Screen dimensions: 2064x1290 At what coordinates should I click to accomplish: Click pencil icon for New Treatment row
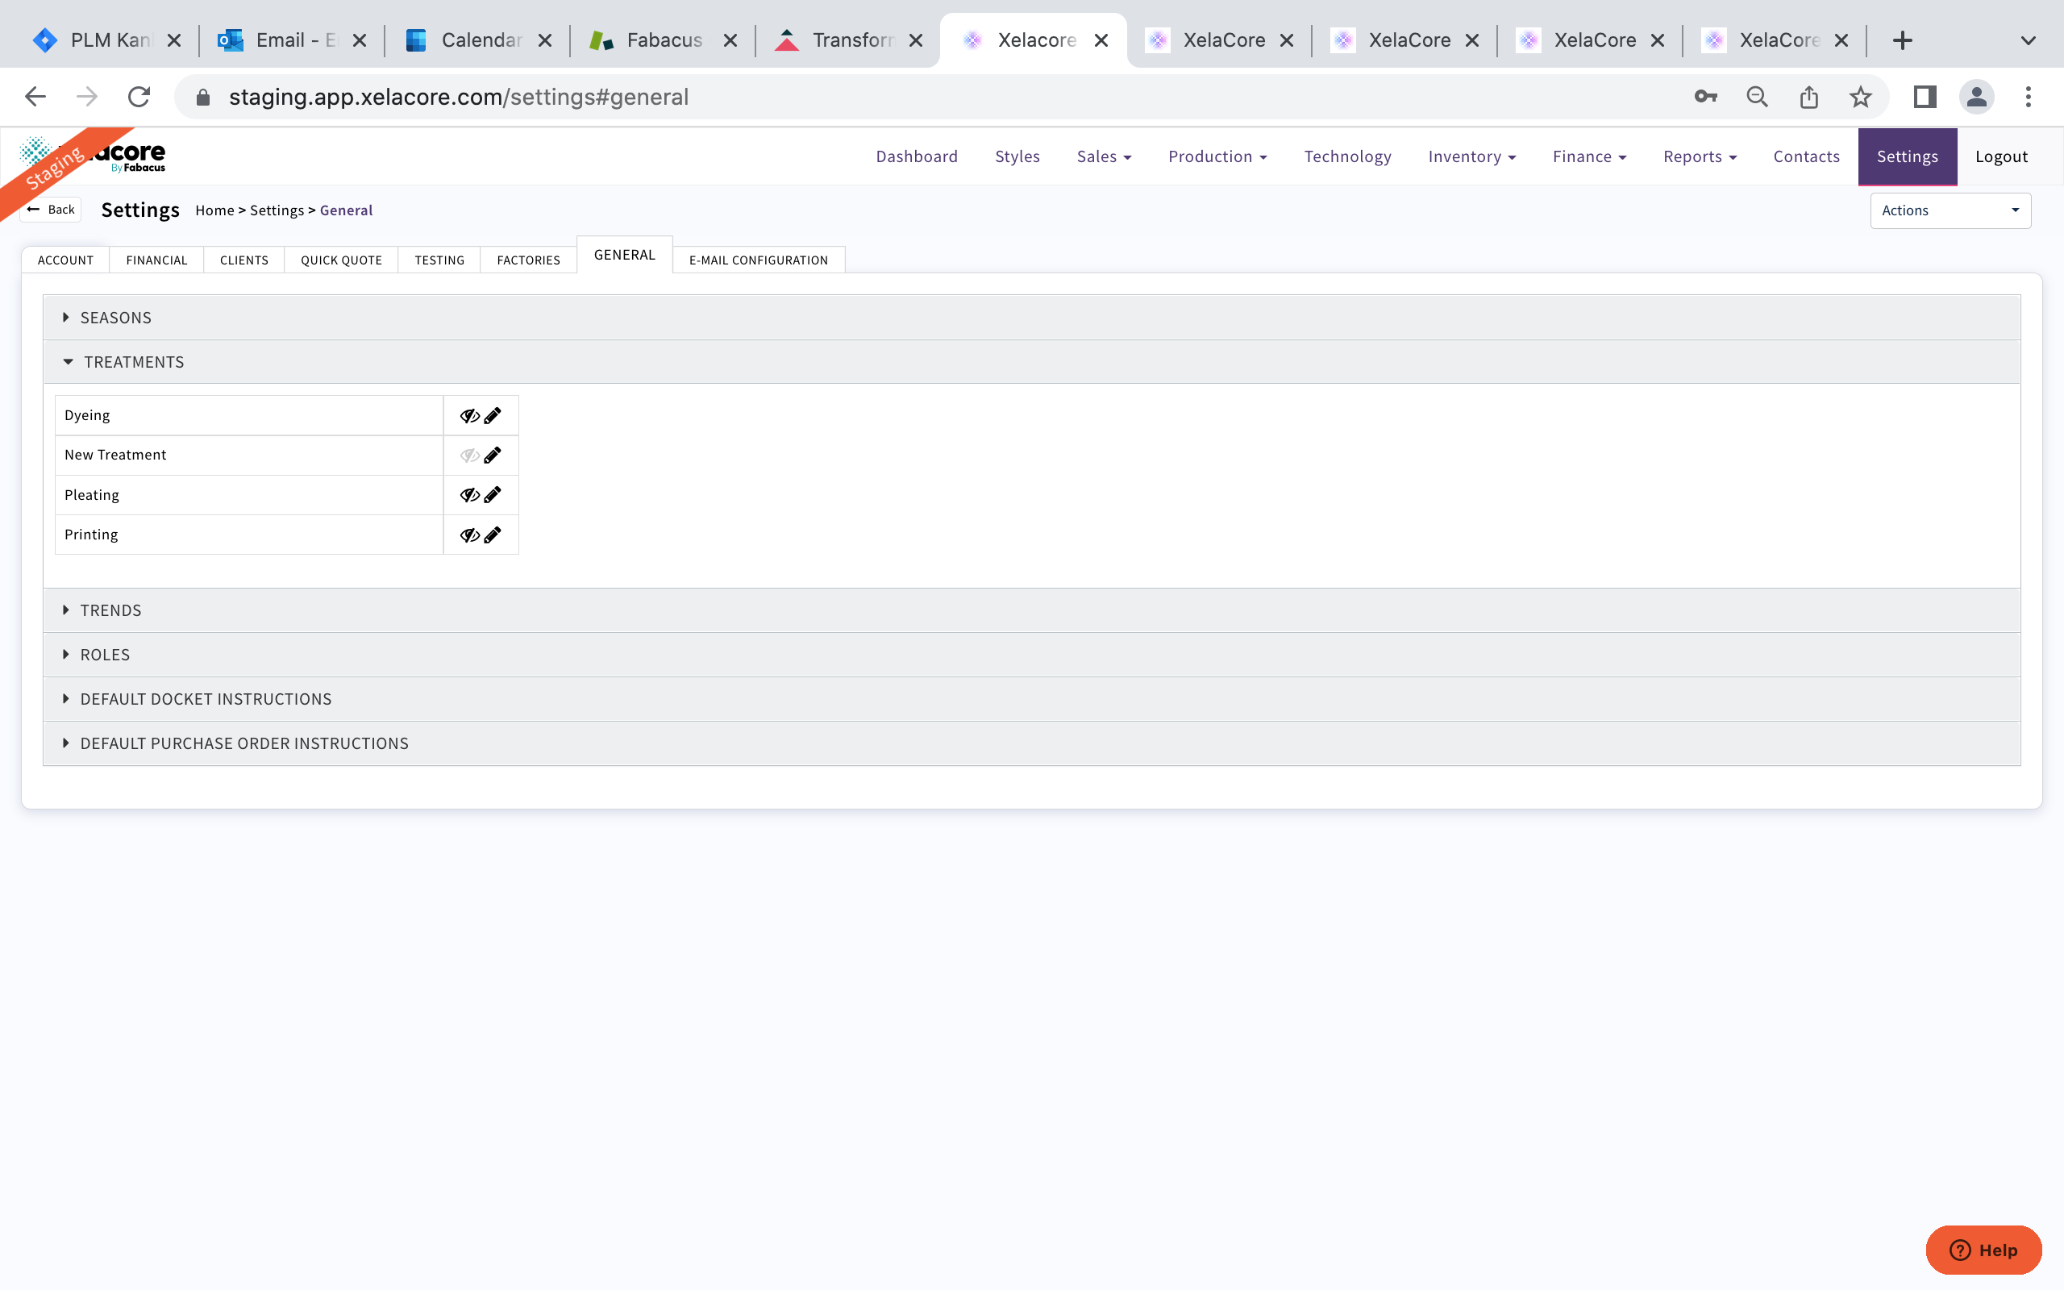click(493, 455)
